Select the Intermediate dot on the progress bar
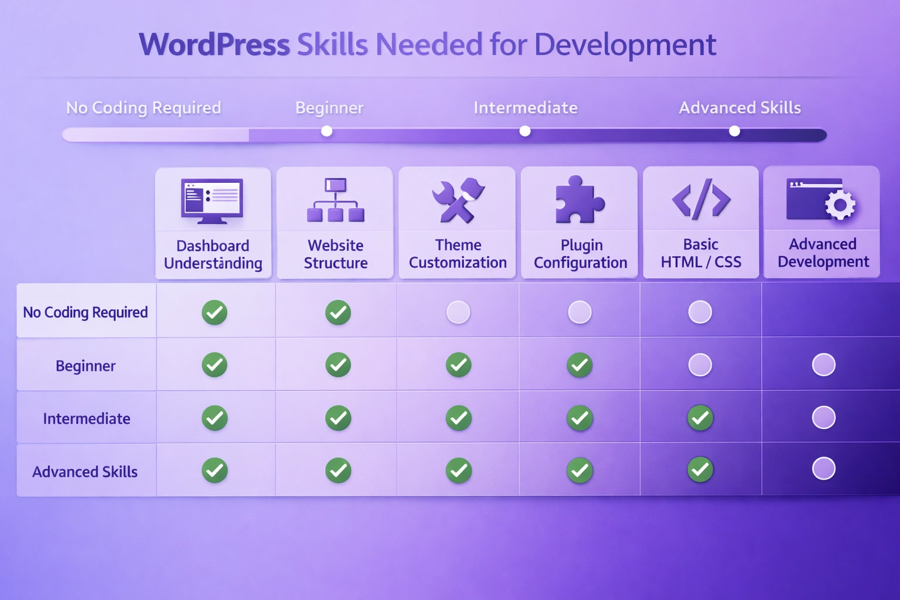The width and height of the screenshot is (900, 600). [x=525, y=131]
